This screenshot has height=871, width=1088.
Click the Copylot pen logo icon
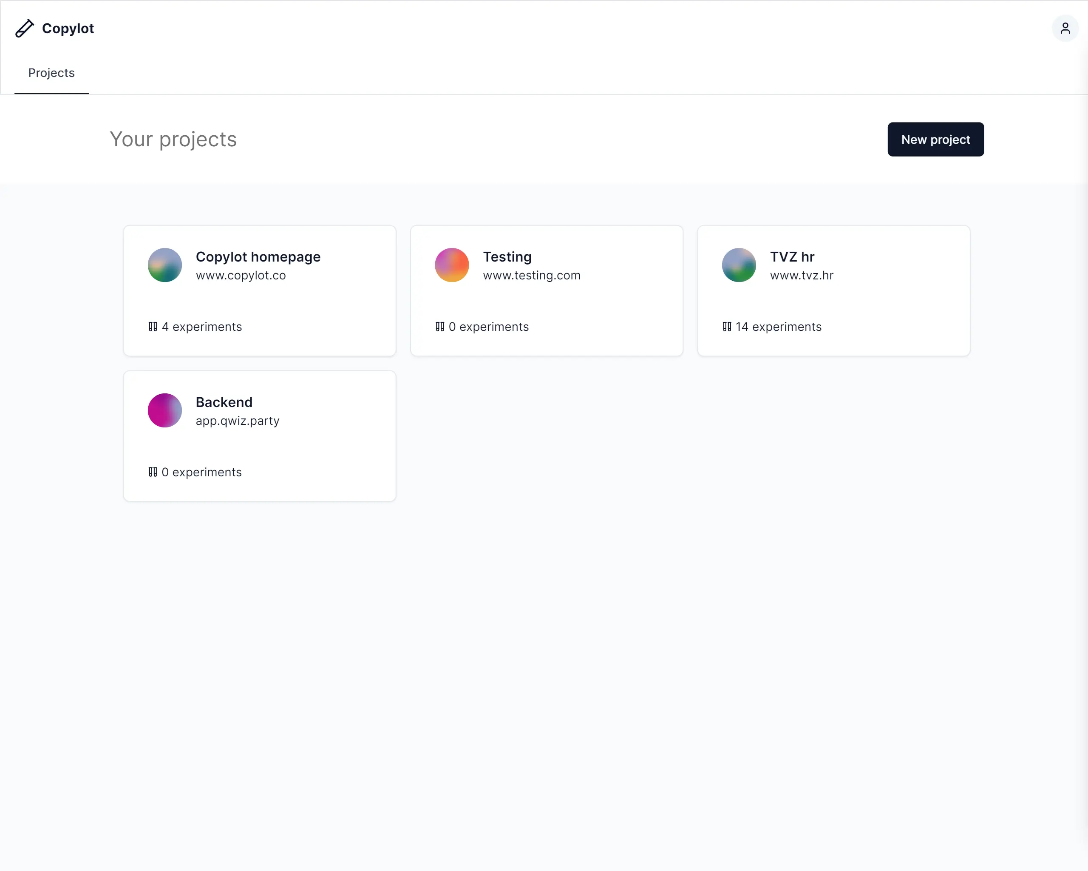24,28
